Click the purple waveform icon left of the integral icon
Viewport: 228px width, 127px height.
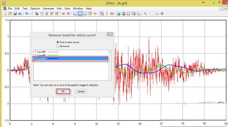[x=102, y=14]
